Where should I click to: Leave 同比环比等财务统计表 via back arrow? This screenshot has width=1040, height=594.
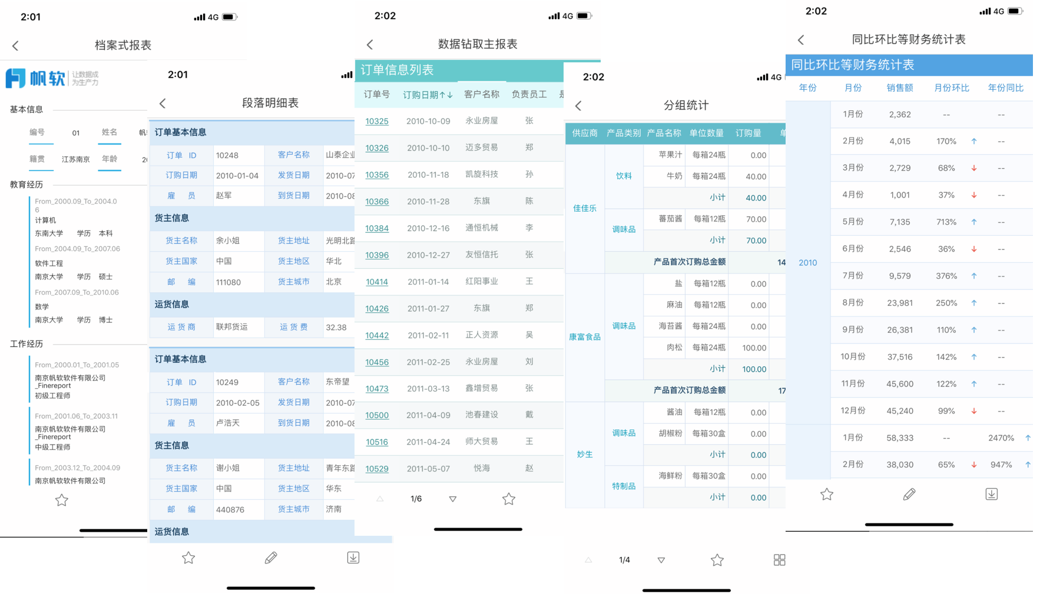coord(801,39)
